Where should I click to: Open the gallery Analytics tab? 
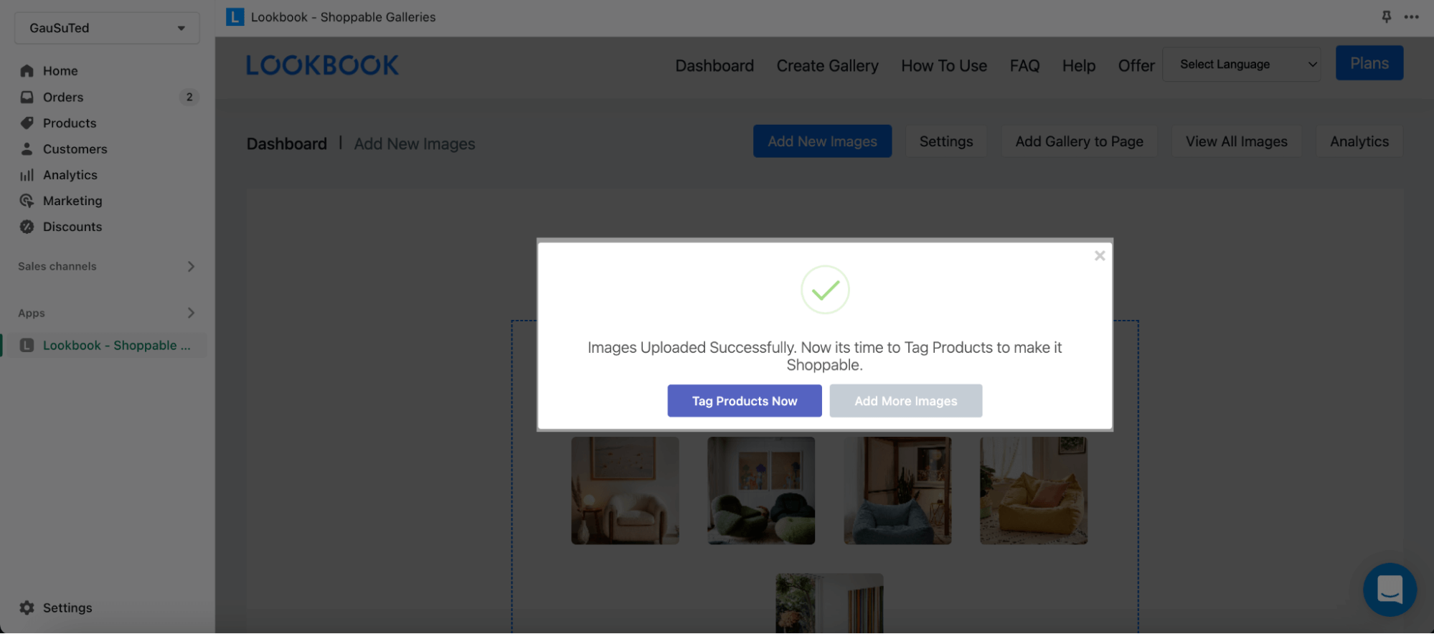pos(1359,141)
